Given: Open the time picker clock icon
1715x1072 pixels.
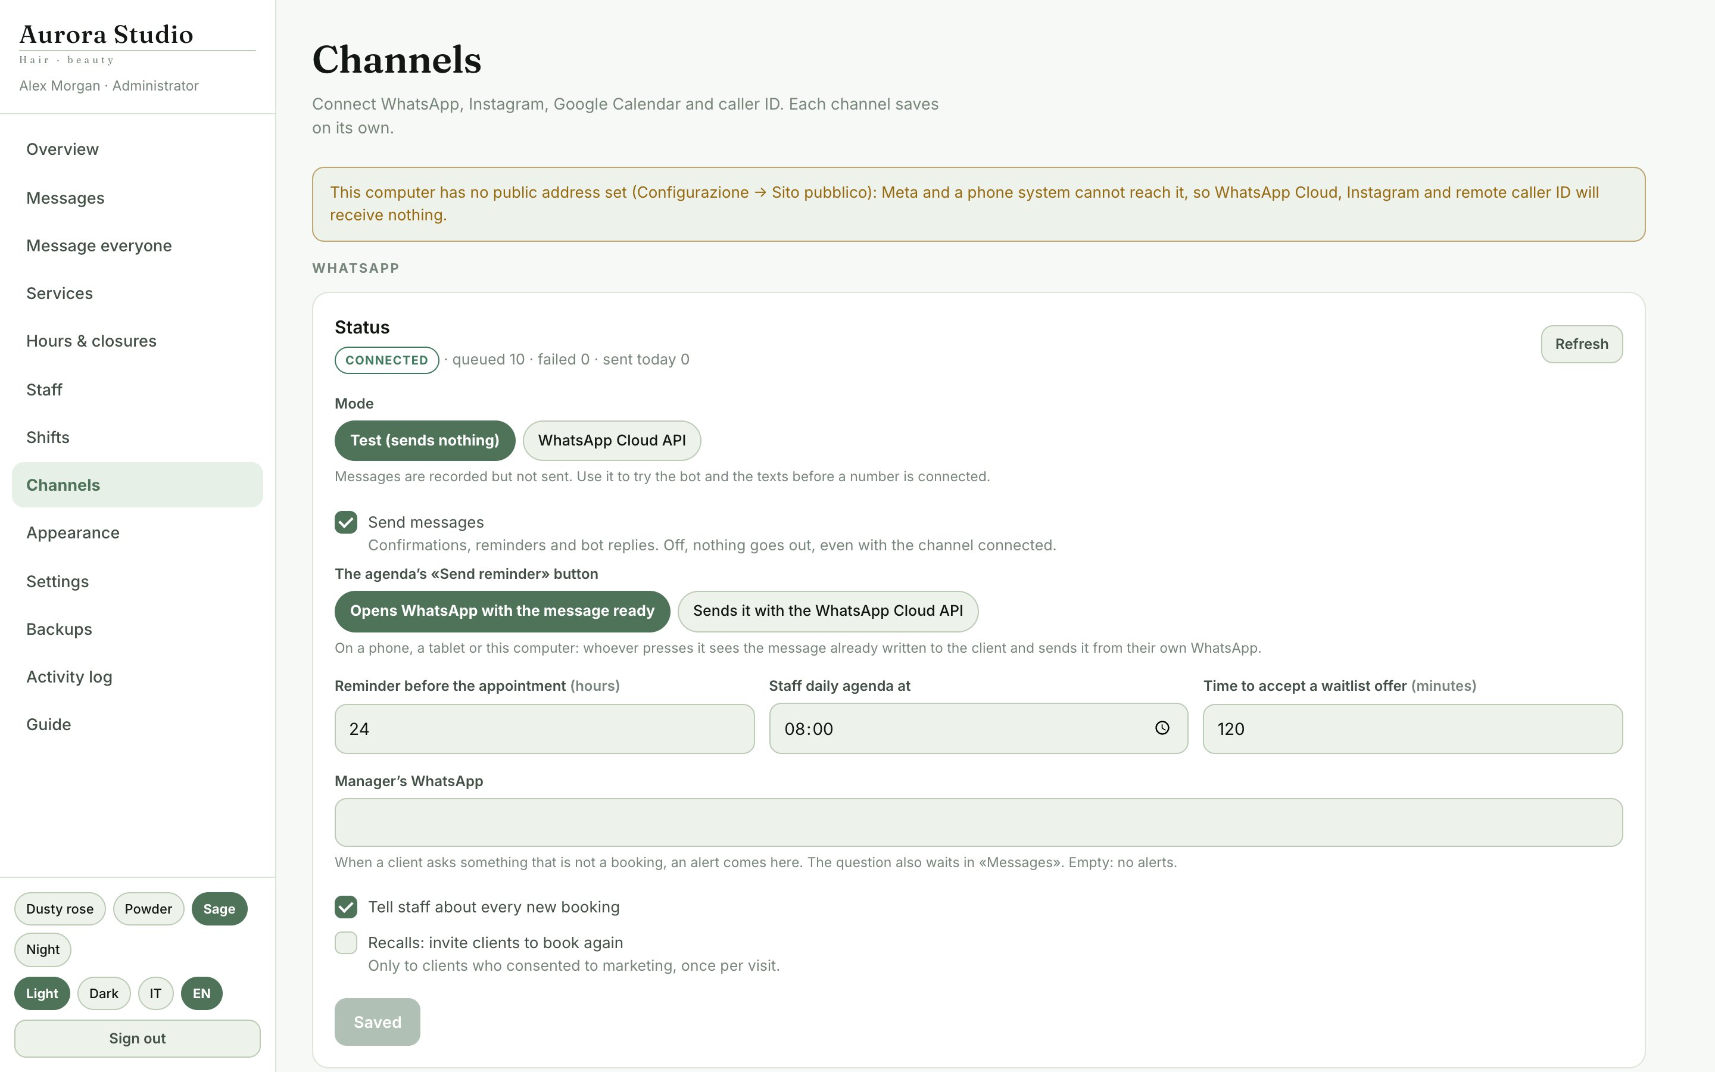Looking at the screenshot, I should (x=1162, y=728).
